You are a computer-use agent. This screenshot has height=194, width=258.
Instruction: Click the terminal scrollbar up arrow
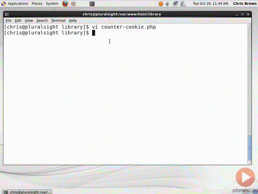(249, 26)
